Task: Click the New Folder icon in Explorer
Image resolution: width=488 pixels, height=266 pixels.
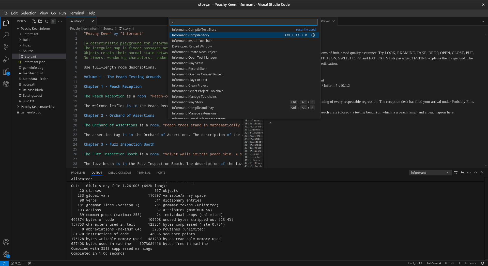Action: click(40, 21)
